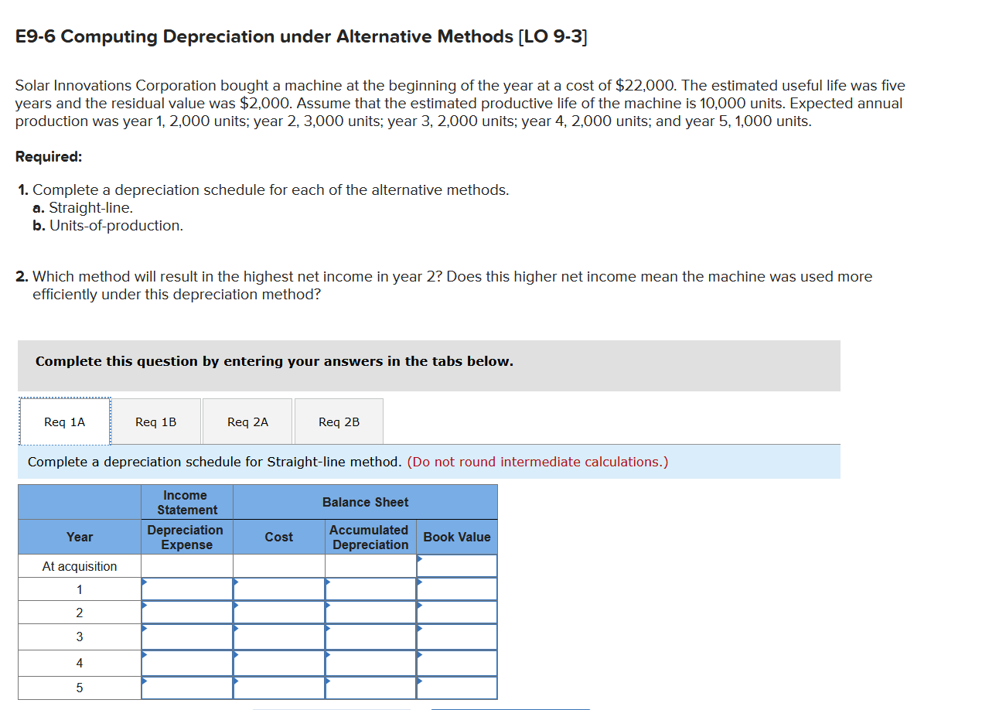The height and width of the screenshot is (710, 1006).
Task: Select the Book Value cell for year 5
Action: click(457, 688)
